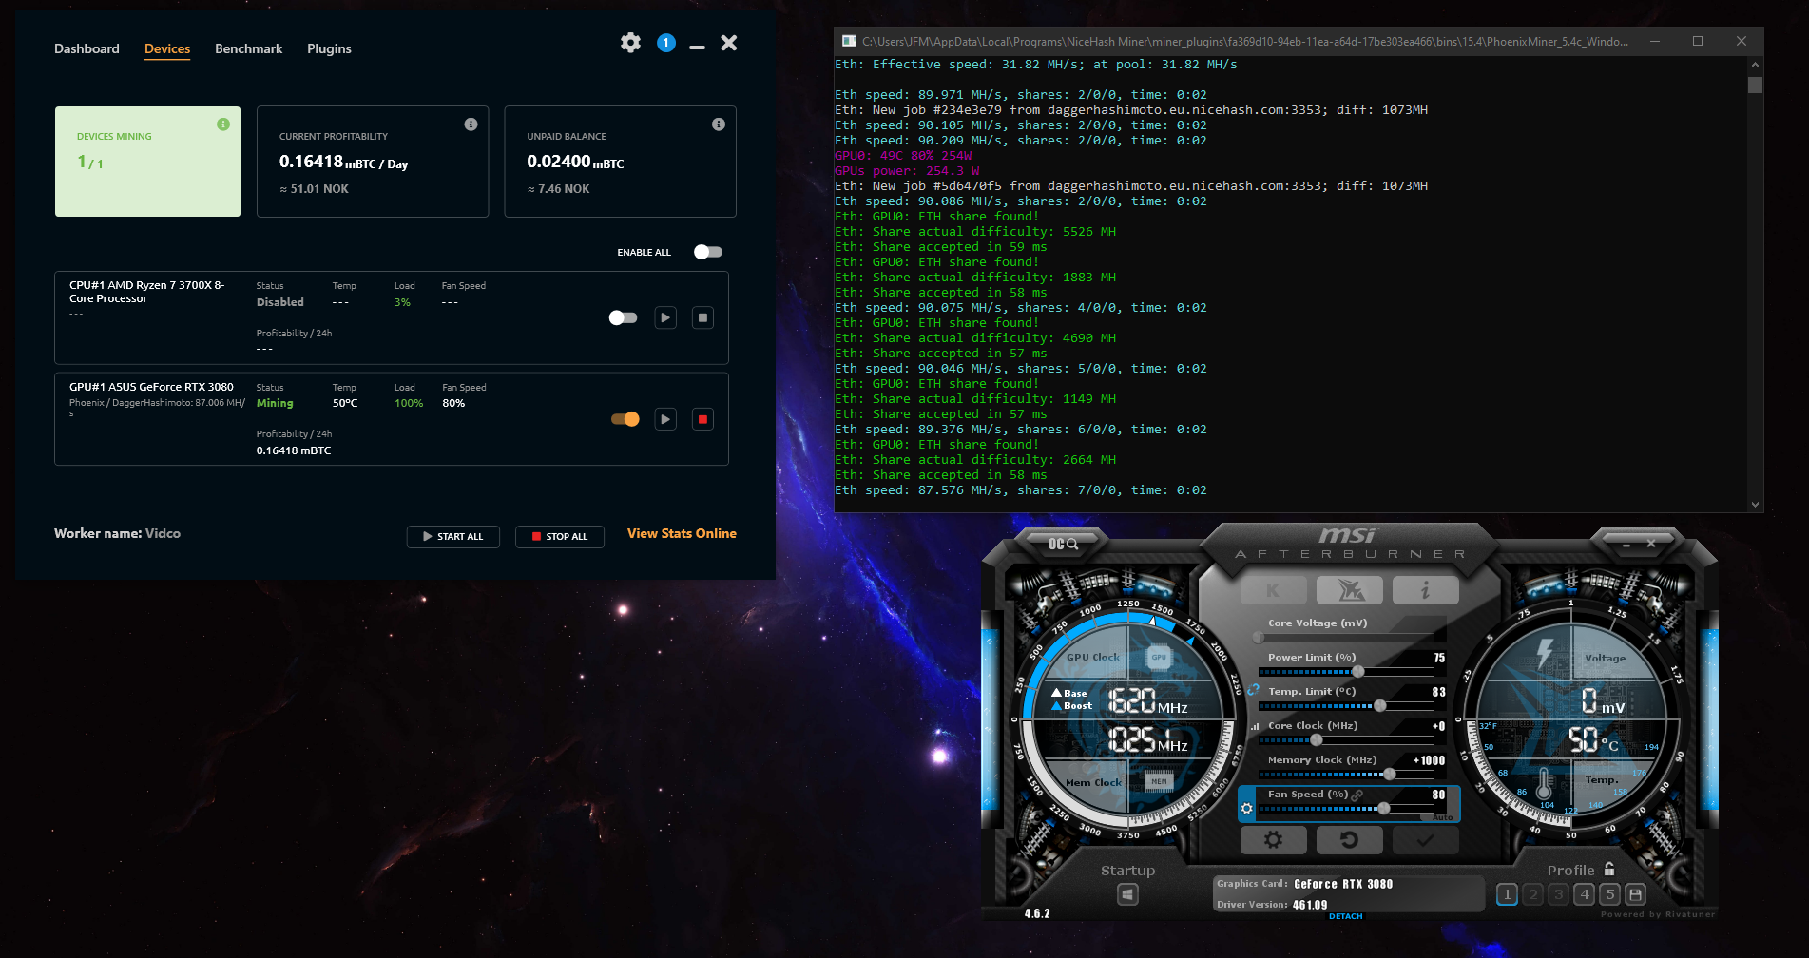Enable CPU#1 AMD Ryzen device toggle
Image resolution: width=1809 pixels, height=958 pixels.
pyautogui.click(x=624, y=317)
